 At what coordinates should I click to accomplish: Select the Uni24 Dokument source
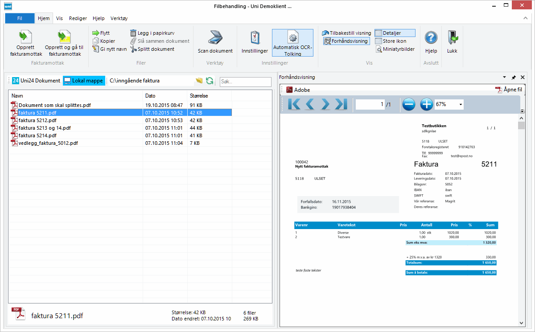tap(36, 81)
